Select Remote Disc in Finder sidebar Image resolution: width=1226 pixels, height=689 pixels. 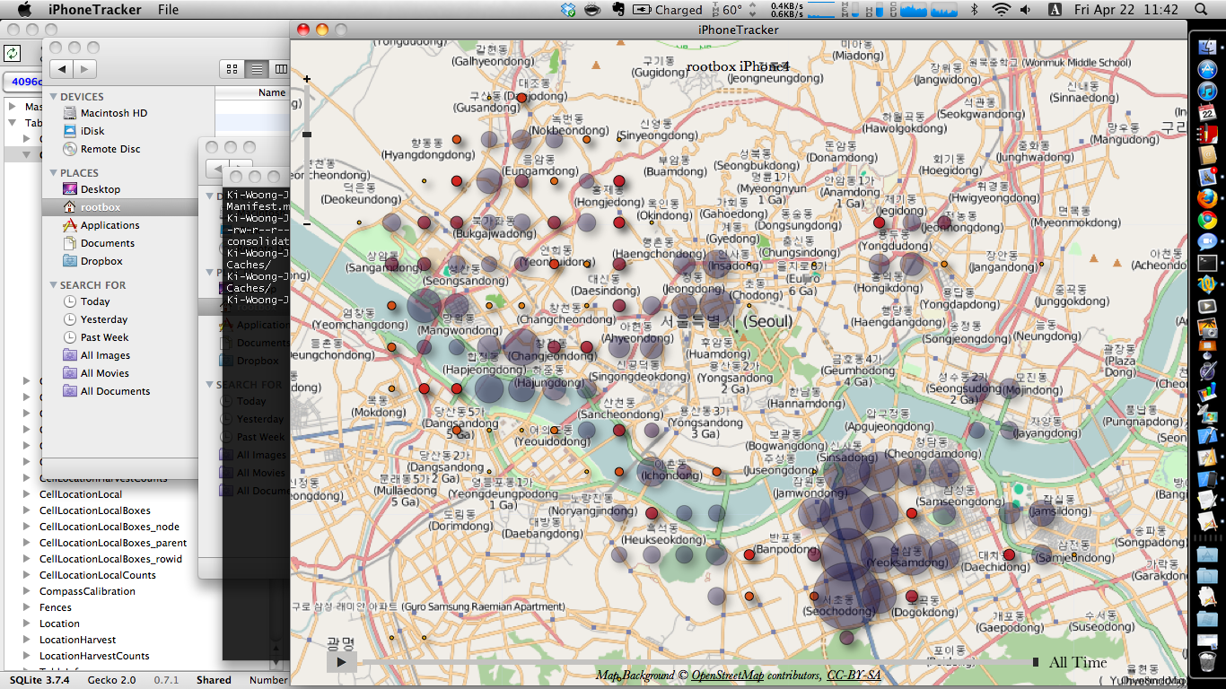pyautogui.click(x=101, y=149)
